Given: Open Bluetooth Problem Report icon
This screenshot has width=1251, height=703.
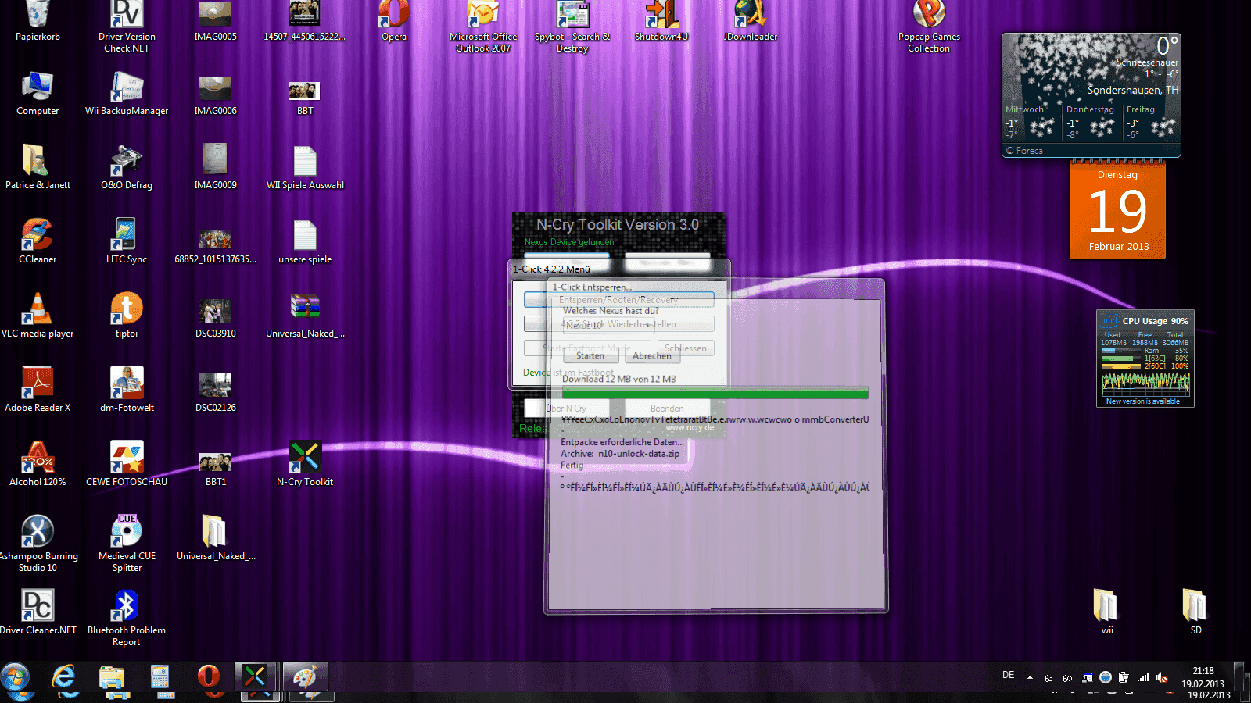Looking at the screenshot, I should [127, 605].
